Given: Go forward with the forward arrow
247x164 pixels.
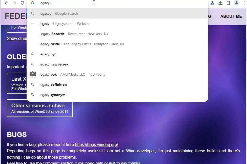Looking at the screenshot, I should [x=14, y=3].
